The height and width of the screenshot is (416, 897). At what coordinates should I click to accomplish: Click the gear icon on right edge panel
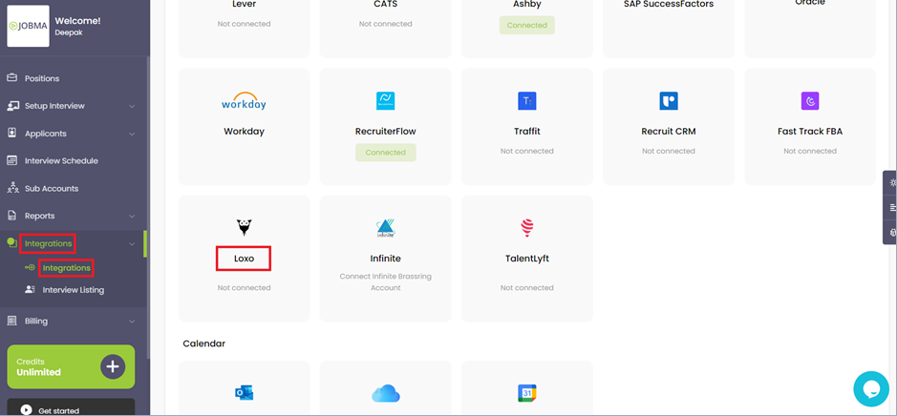tap(892, 183)
